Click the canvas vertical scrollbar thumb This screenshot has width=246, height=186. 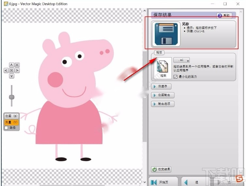point(145,97)
